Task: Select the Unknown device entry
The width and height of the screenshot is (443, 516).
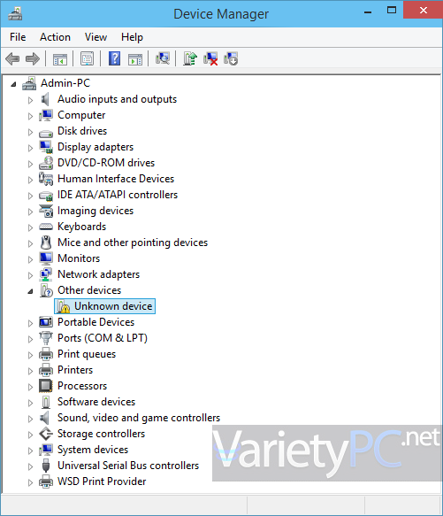Action: (x=105, y=306)
